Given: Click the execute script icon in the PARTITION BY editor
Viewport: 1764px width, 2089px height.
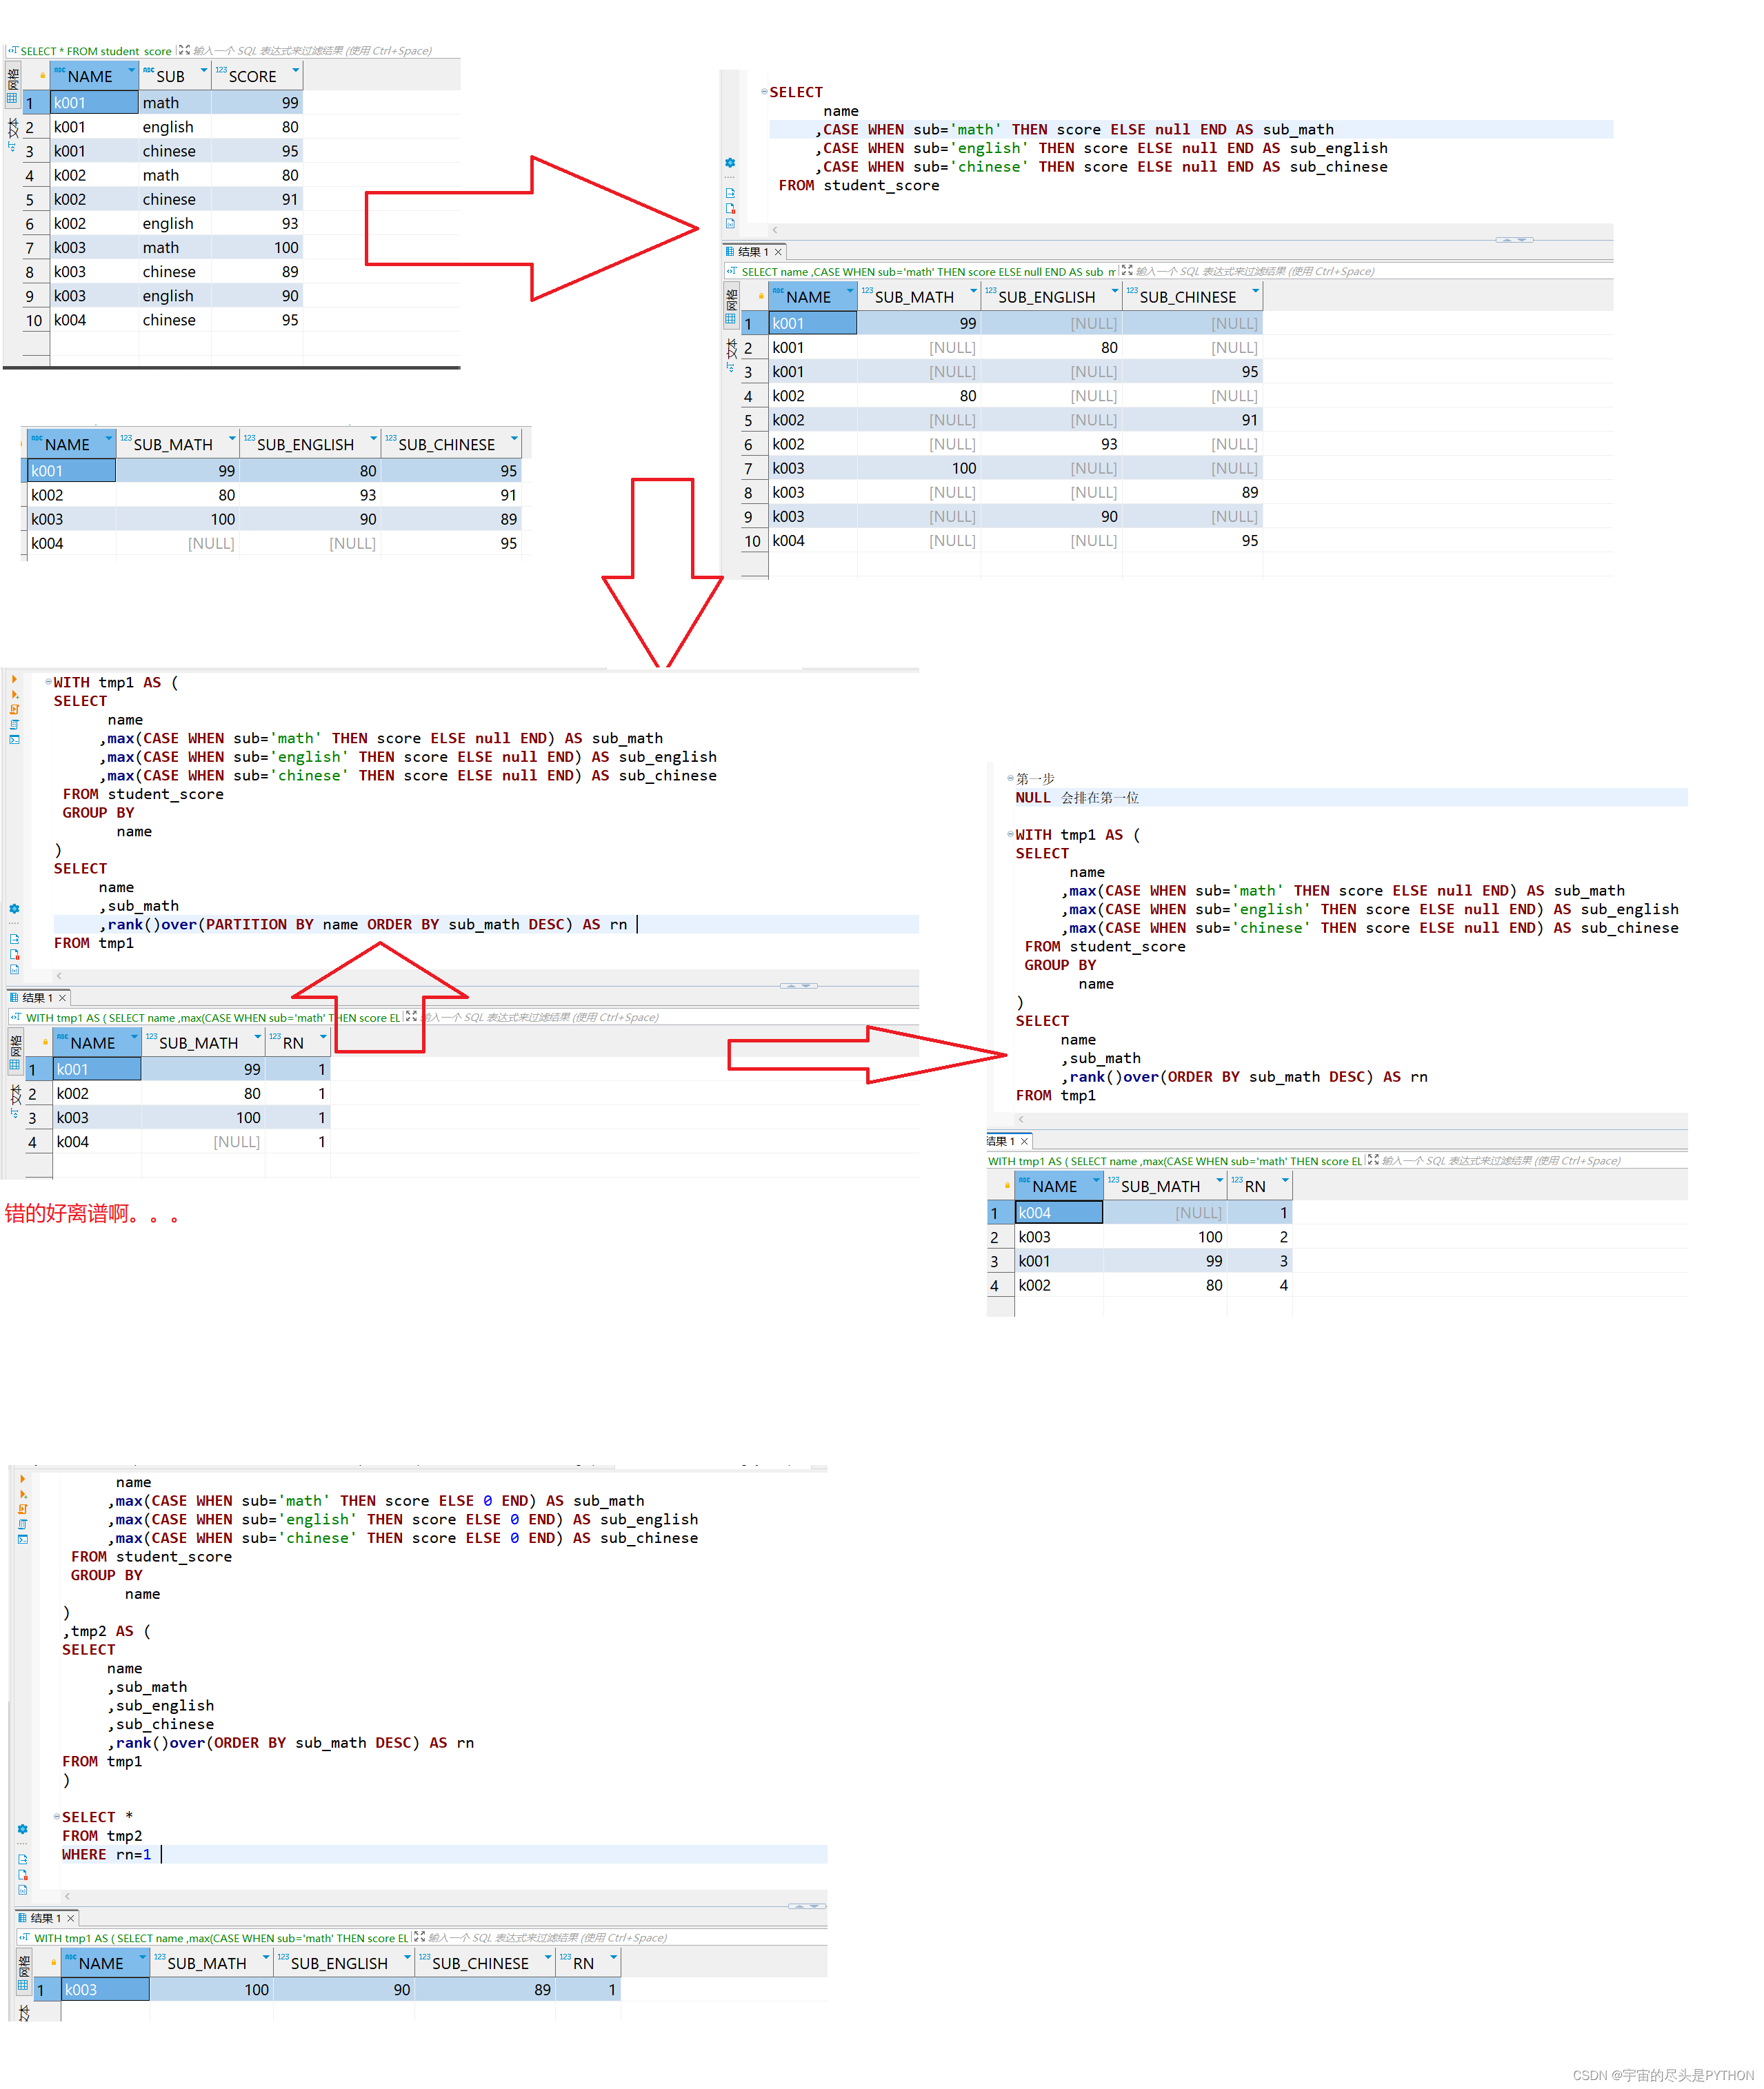Looking at the screenshot, I should coord(14,709).
